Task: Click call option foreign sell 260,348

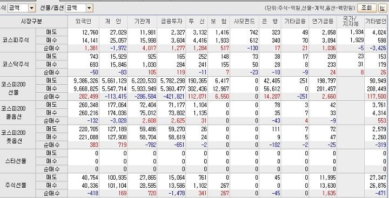Action: tap(89, 105)
